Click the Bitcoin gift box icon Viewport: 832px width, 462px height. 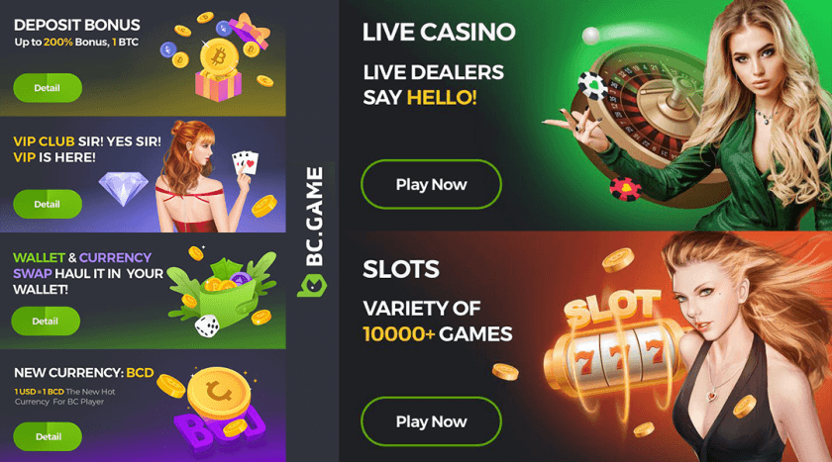click(219, 69)
